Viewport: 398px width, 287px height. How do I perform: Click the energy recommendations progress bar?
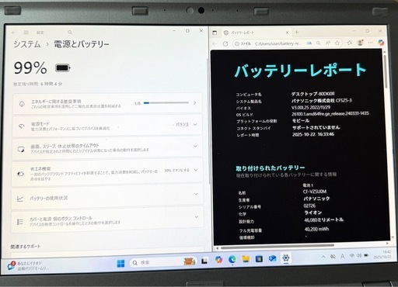pyautogui.click(x=166, y=103)
